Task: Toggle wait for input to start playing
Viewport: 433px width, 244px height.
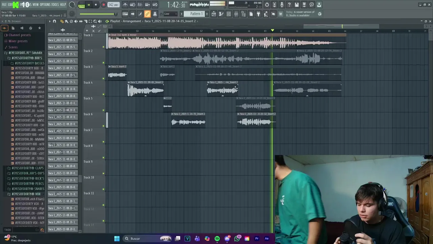Action: point(133,5)
